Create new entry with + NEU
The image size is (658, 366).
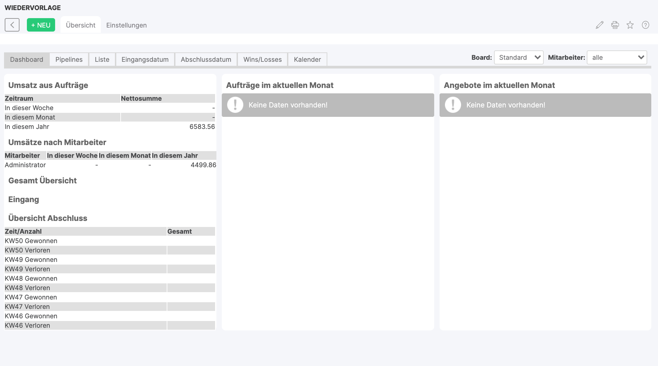pyautogui.click(x=41, y=25)
